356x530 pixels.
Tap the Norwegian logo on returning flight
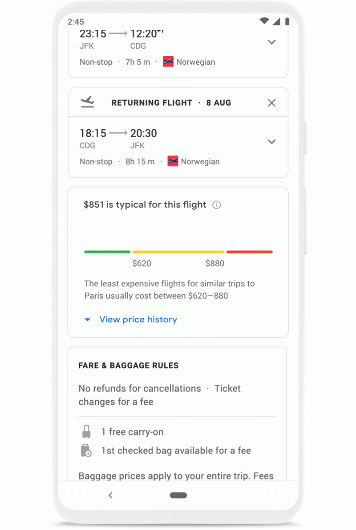tap(173, 161)
